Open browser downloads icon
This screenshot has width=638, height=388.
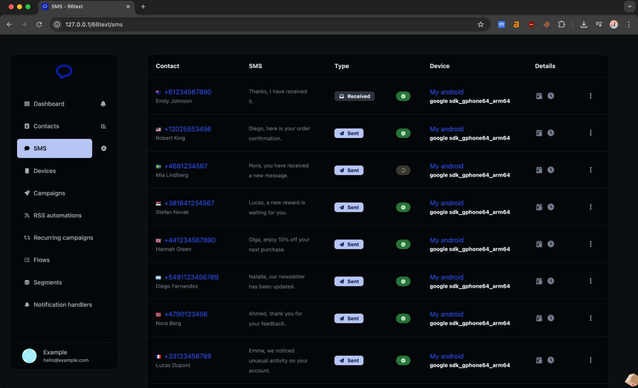click(584, 25)
